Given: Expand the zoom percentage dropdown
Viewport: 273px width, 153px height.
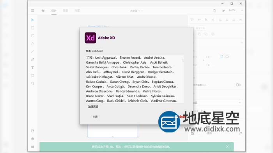Looking at the screenshot, I should 242,11.
